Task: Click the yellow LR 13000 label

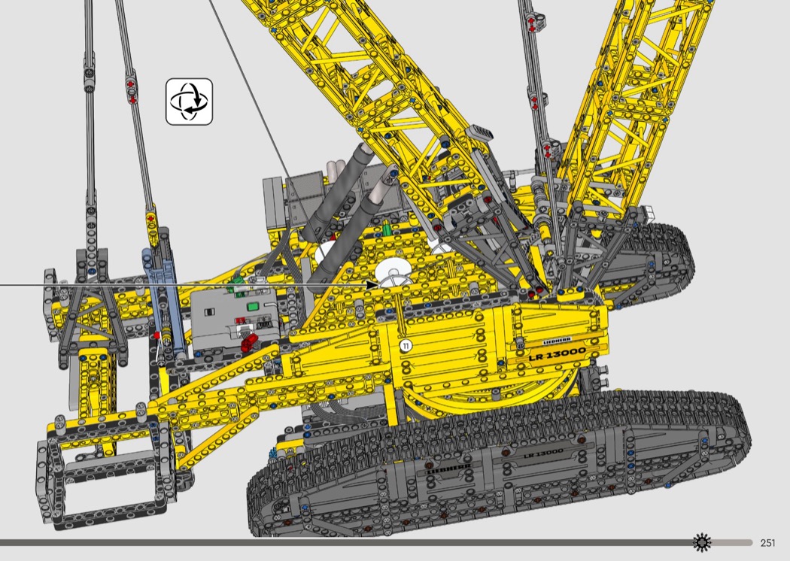Action: coord(557,356)
